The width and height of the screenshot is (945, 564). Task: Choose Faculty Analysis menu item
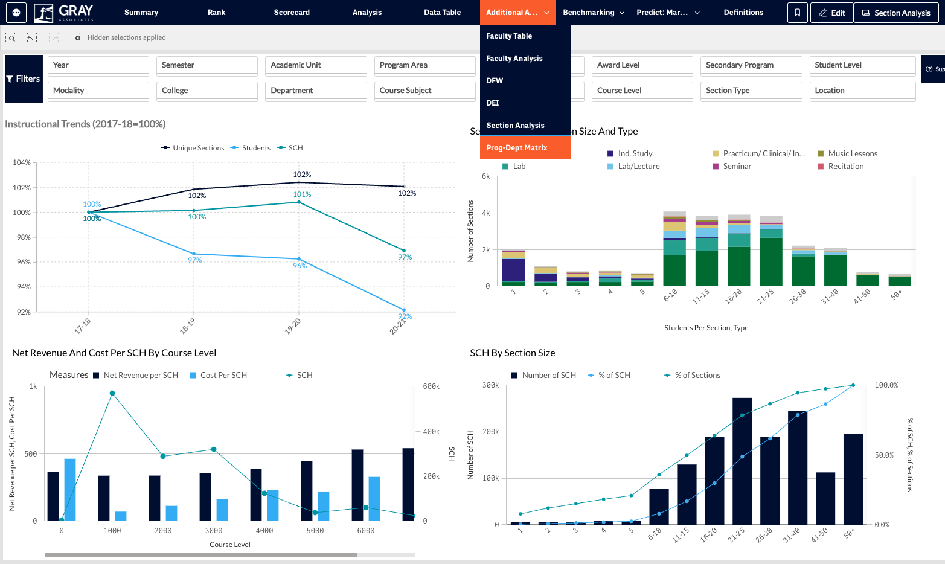pyautogui.click(x=525, y=59)
